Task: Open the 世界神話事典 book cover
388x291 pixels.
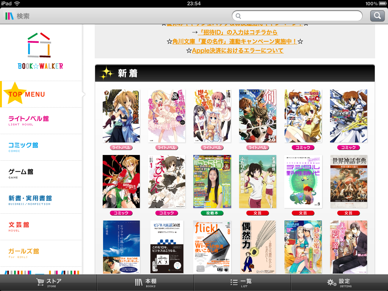Action: (x=349, y=181)
